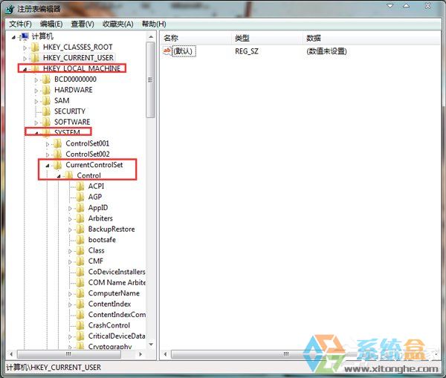Viewport: 446px width, 378px height.
Task: Click the values pane horizontal scrollbar thumb
Action: coord(285,354)
